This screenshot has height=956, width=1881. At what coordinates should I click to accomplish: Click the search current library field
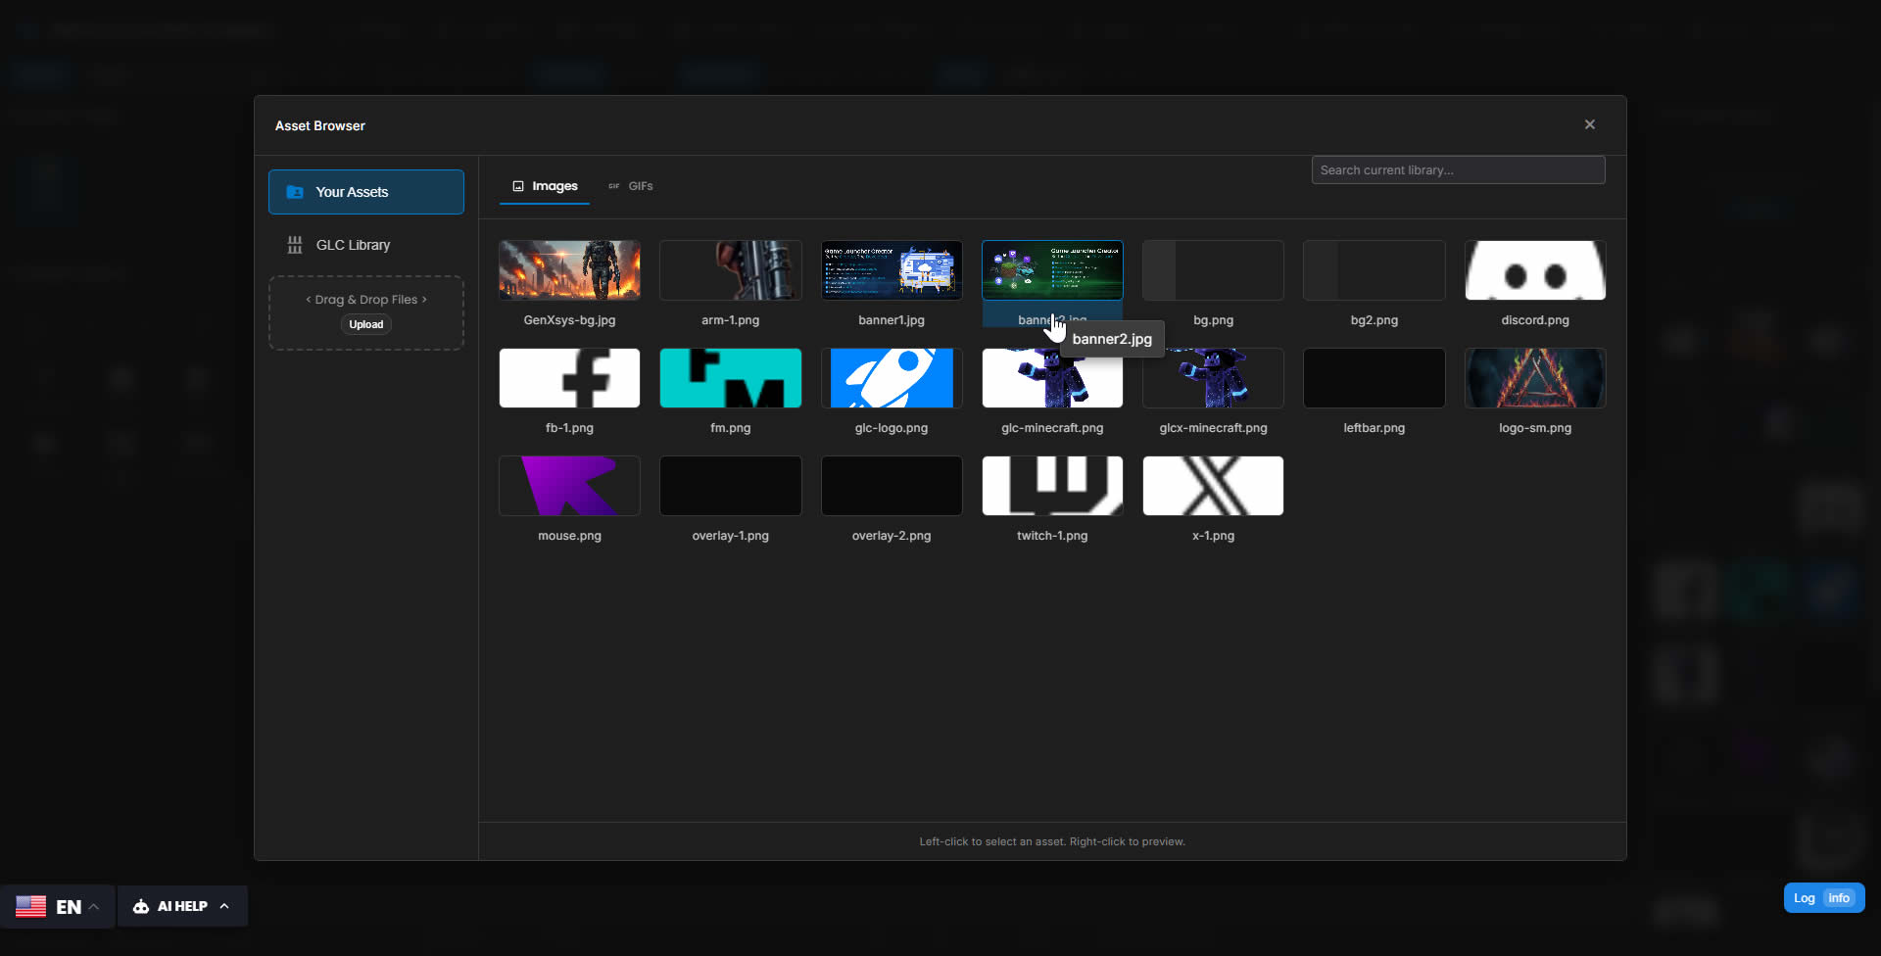pos(1457,169)
